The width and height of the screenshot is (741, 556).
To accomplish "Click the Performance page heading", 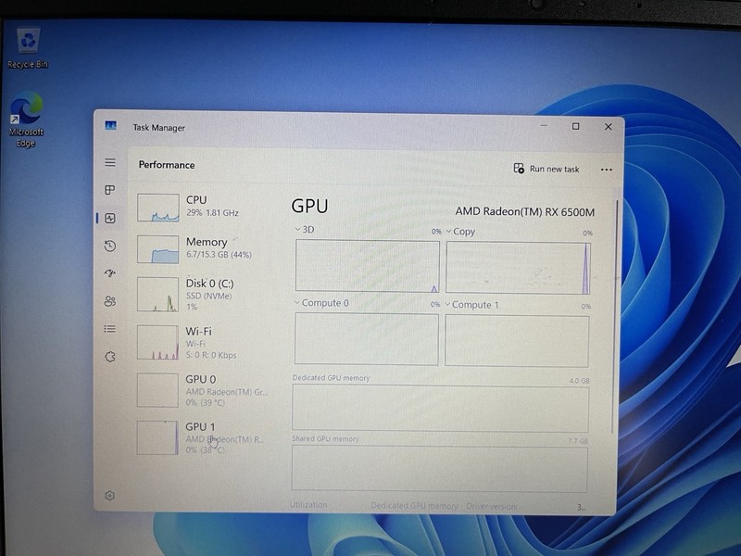I will 167,165.
